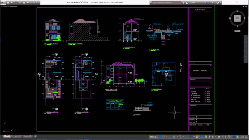Open the 2D Wireframe visual style menu
The width and height of the screenshot is (249, 140).
point(12,7)
